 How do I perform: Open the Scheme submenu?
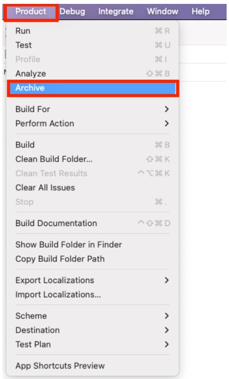click(x=93, y=315)
